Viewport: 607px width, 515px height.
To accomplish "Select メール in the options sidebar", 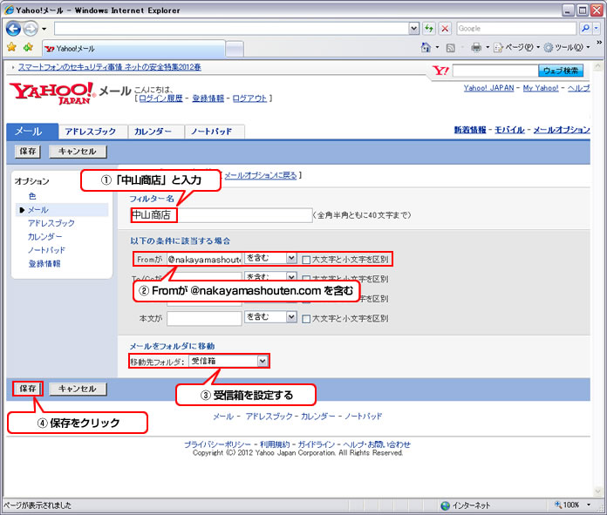I will click(38, 210).
